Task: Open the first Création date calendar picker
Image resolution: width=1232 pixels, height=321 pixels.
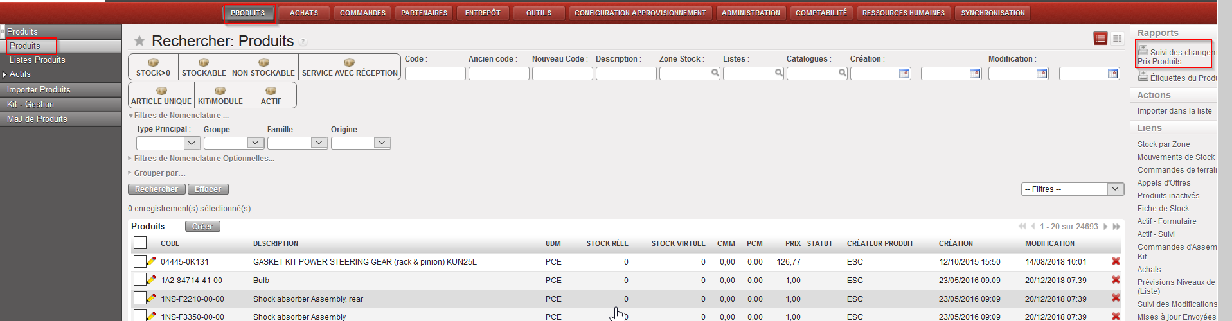Action: coord(904,74)
